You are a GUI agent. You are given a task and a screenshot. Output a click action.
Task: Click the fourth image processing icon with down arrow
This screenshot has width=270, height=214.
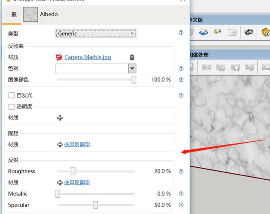coord(249,67)
